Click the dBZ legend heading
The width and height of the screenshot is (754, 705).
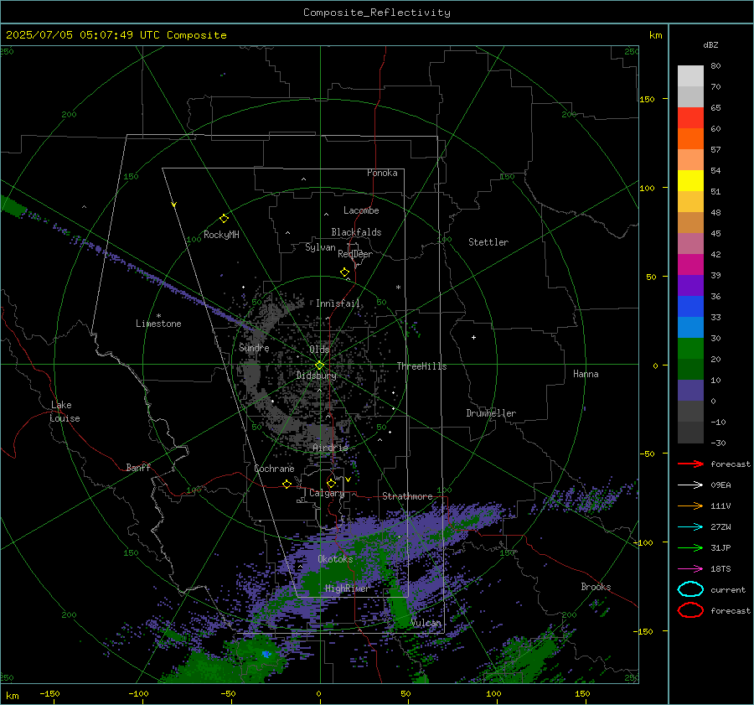tap(710, 44)
